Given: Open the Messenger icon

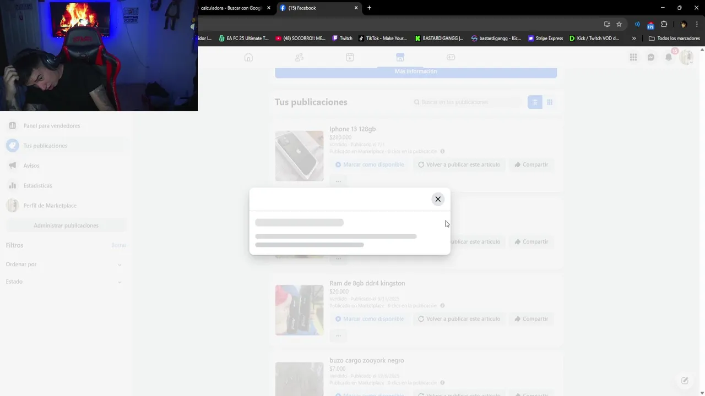Looking at the screenshot, I should point(651,57).
